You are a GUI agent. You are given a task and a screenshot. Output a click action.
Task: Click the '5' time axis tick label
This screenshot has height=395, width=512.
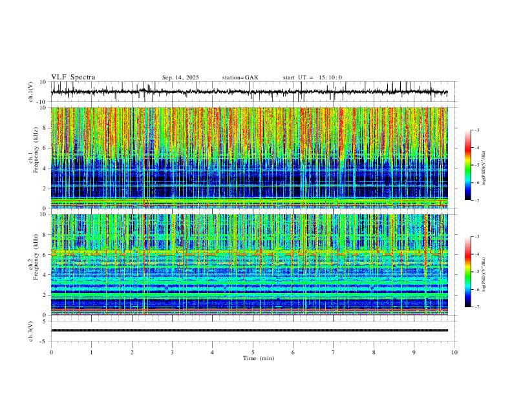click(253, 352)
